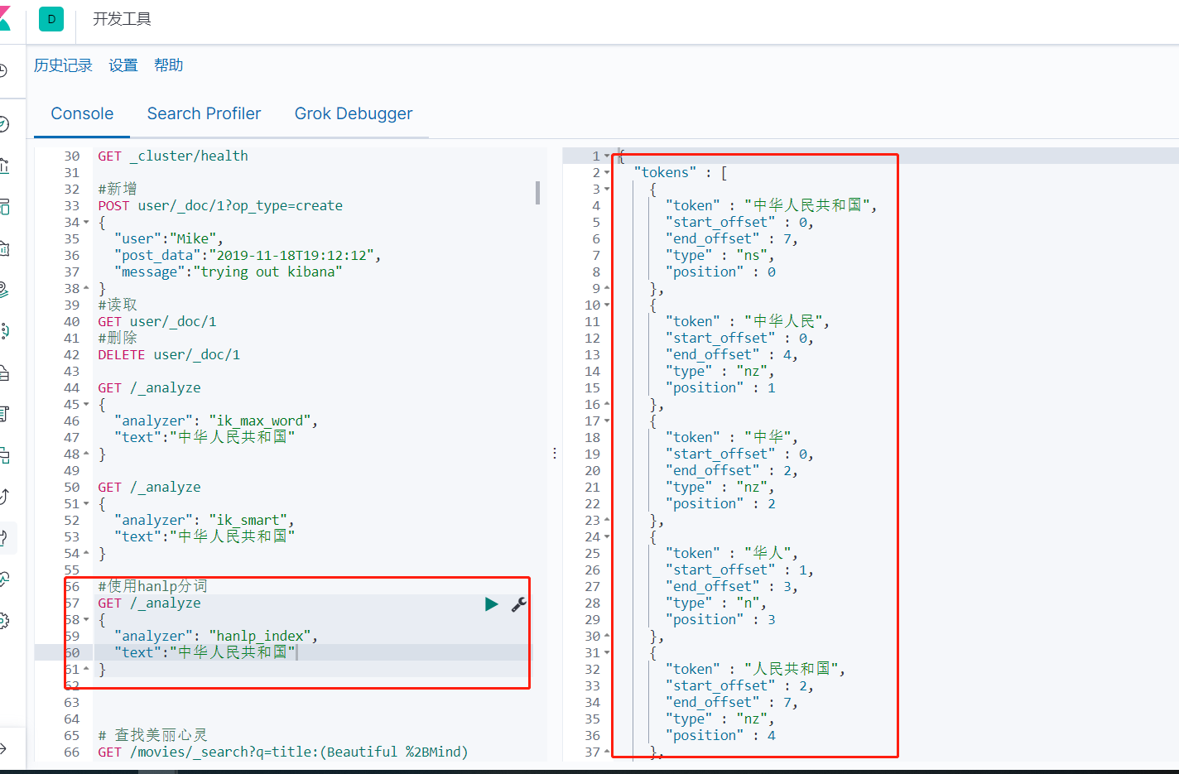Run the hanlp analyze request with play button
Viewport: 1179px width, 774px height.
pyautogui.click(x=491, y=603)
